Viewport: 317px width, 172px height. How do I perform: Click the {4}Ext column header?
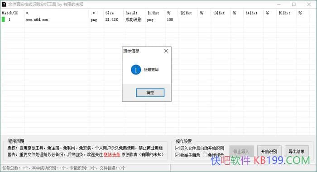click(x=251, y=13)
